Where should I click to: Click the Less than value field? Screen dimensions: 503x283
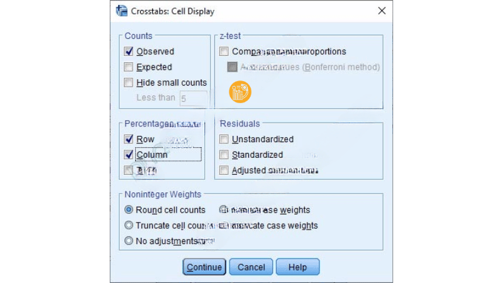(x=193, y=98)
